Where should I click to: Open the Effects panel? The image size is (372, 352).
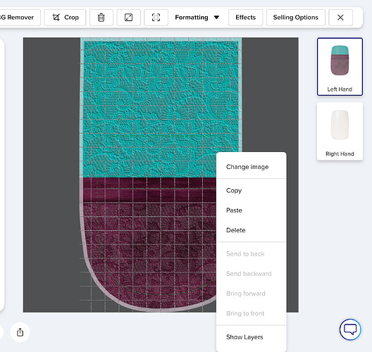point(246,18)
